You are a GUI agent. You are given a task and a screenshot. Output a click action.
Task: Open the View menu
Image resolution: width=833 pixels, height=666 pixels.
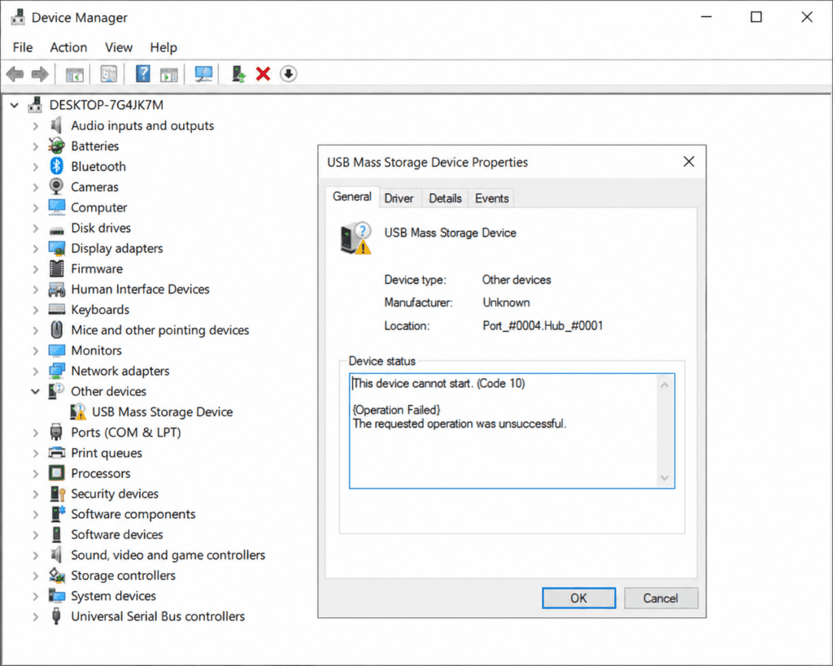tap(119, 47)
